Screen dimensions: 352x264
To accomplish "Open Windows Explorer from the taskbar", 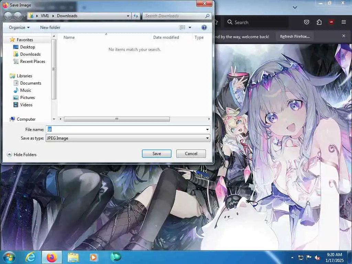I will click(73, 257).
